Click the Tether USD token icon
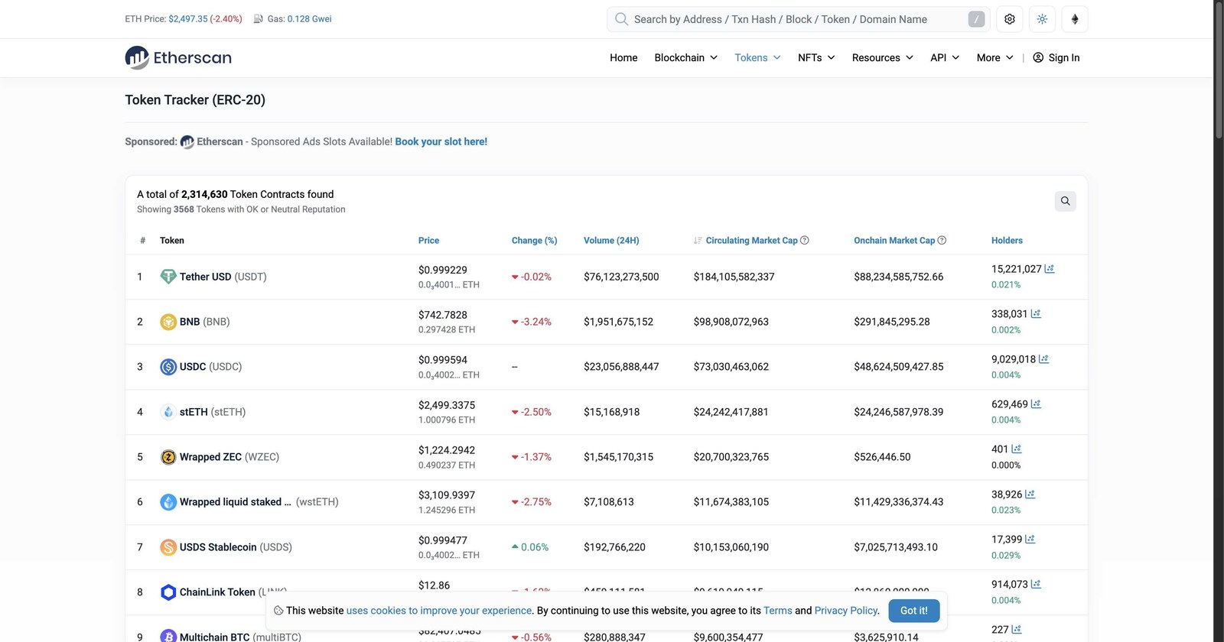Image resolution: width=1224 pixels, height=642 pixels. pos(168,277)
